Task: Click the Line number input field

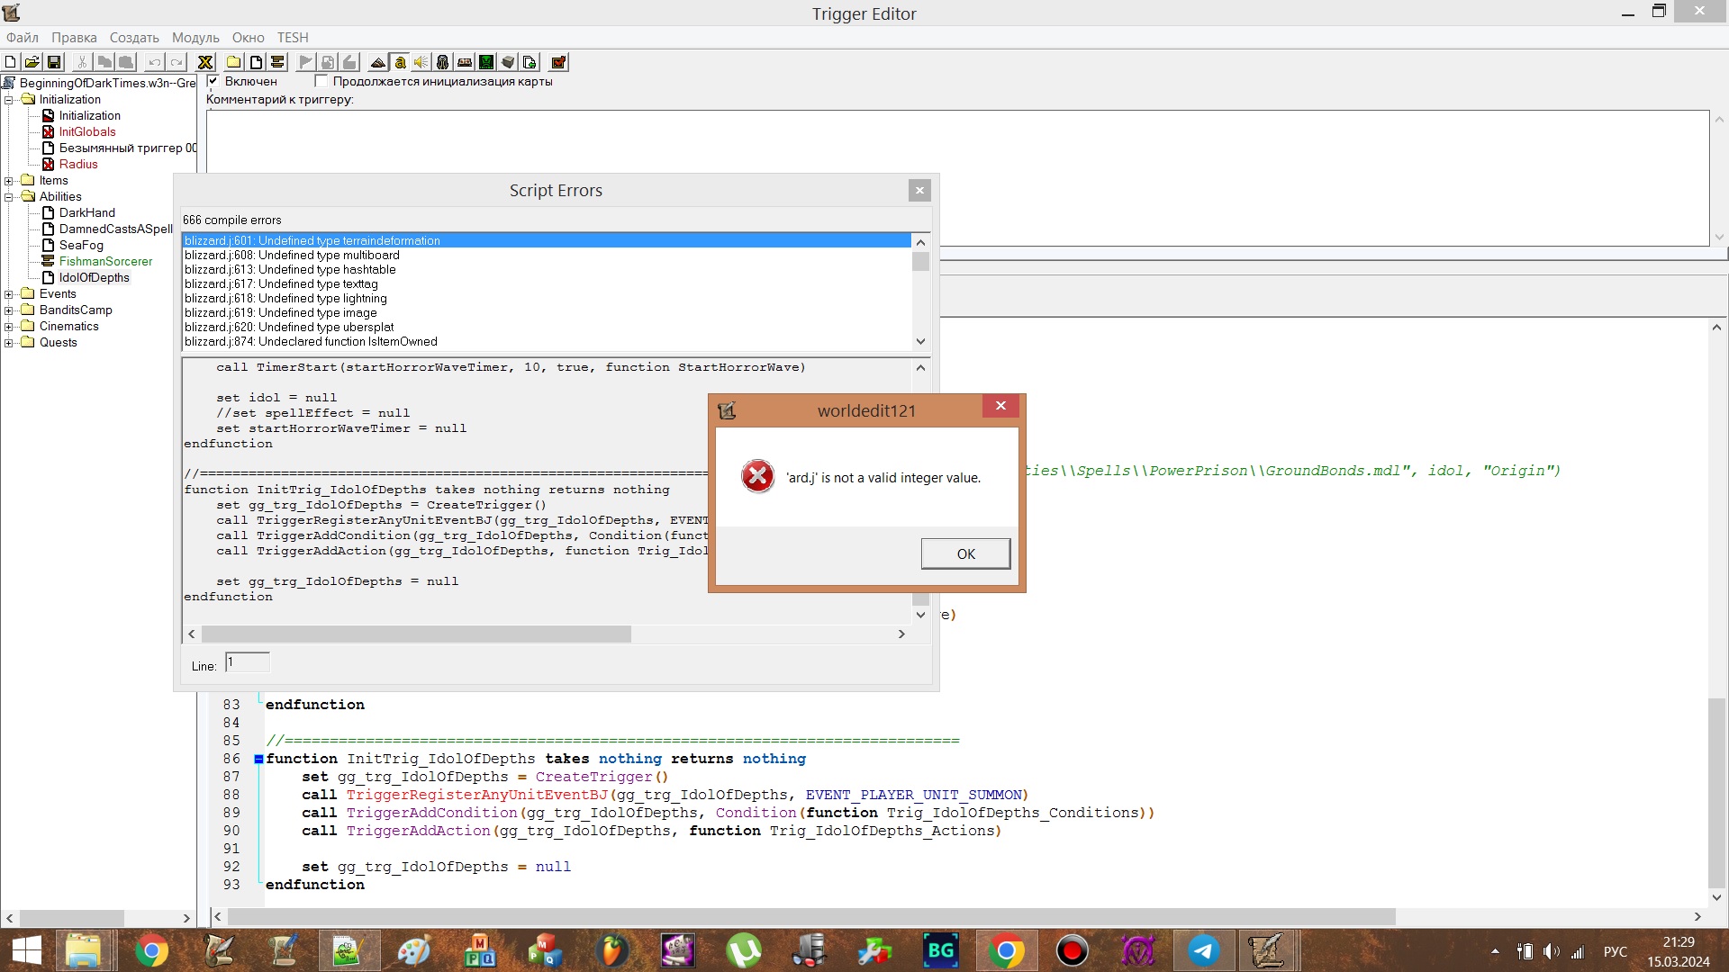Action: pos(247,663)
